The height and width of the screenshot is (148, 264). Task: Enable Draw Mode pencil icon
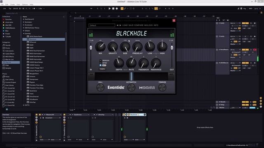(238, 9)
